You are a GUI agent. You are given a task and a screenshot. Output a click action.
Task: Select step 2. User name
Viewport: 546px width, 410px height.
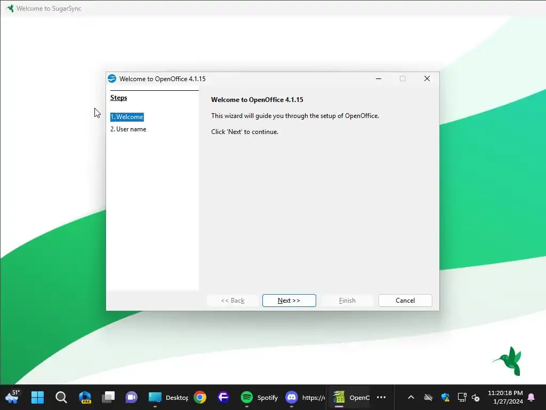click(x=128, y=129)
